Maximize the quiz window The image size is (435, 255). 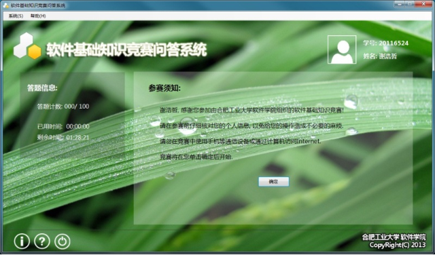410,4
